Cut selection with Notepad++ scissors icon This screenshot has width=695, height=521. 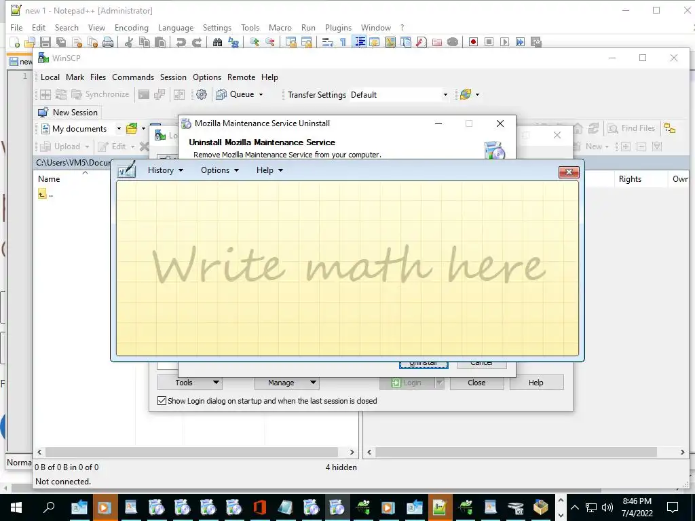(128, 42)
